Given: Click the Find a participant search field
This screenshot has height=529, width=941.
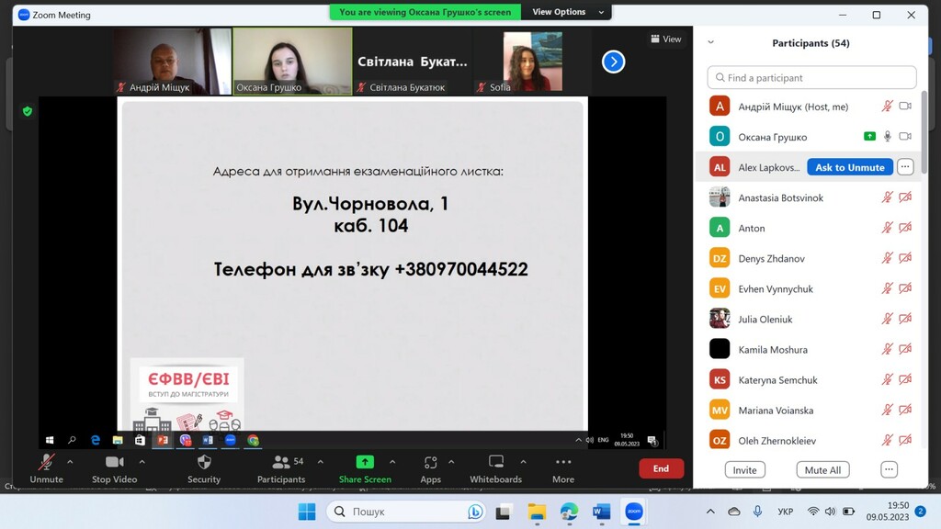Looking at the screenshot, I should [x=811, y=78].
